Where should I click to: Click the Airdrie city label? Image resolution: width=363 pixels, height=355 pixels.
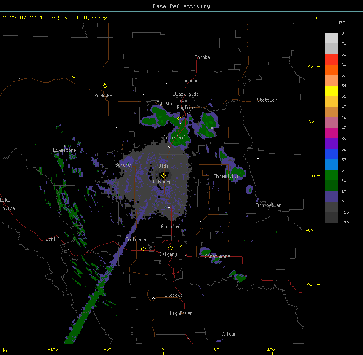coord(170,226)
